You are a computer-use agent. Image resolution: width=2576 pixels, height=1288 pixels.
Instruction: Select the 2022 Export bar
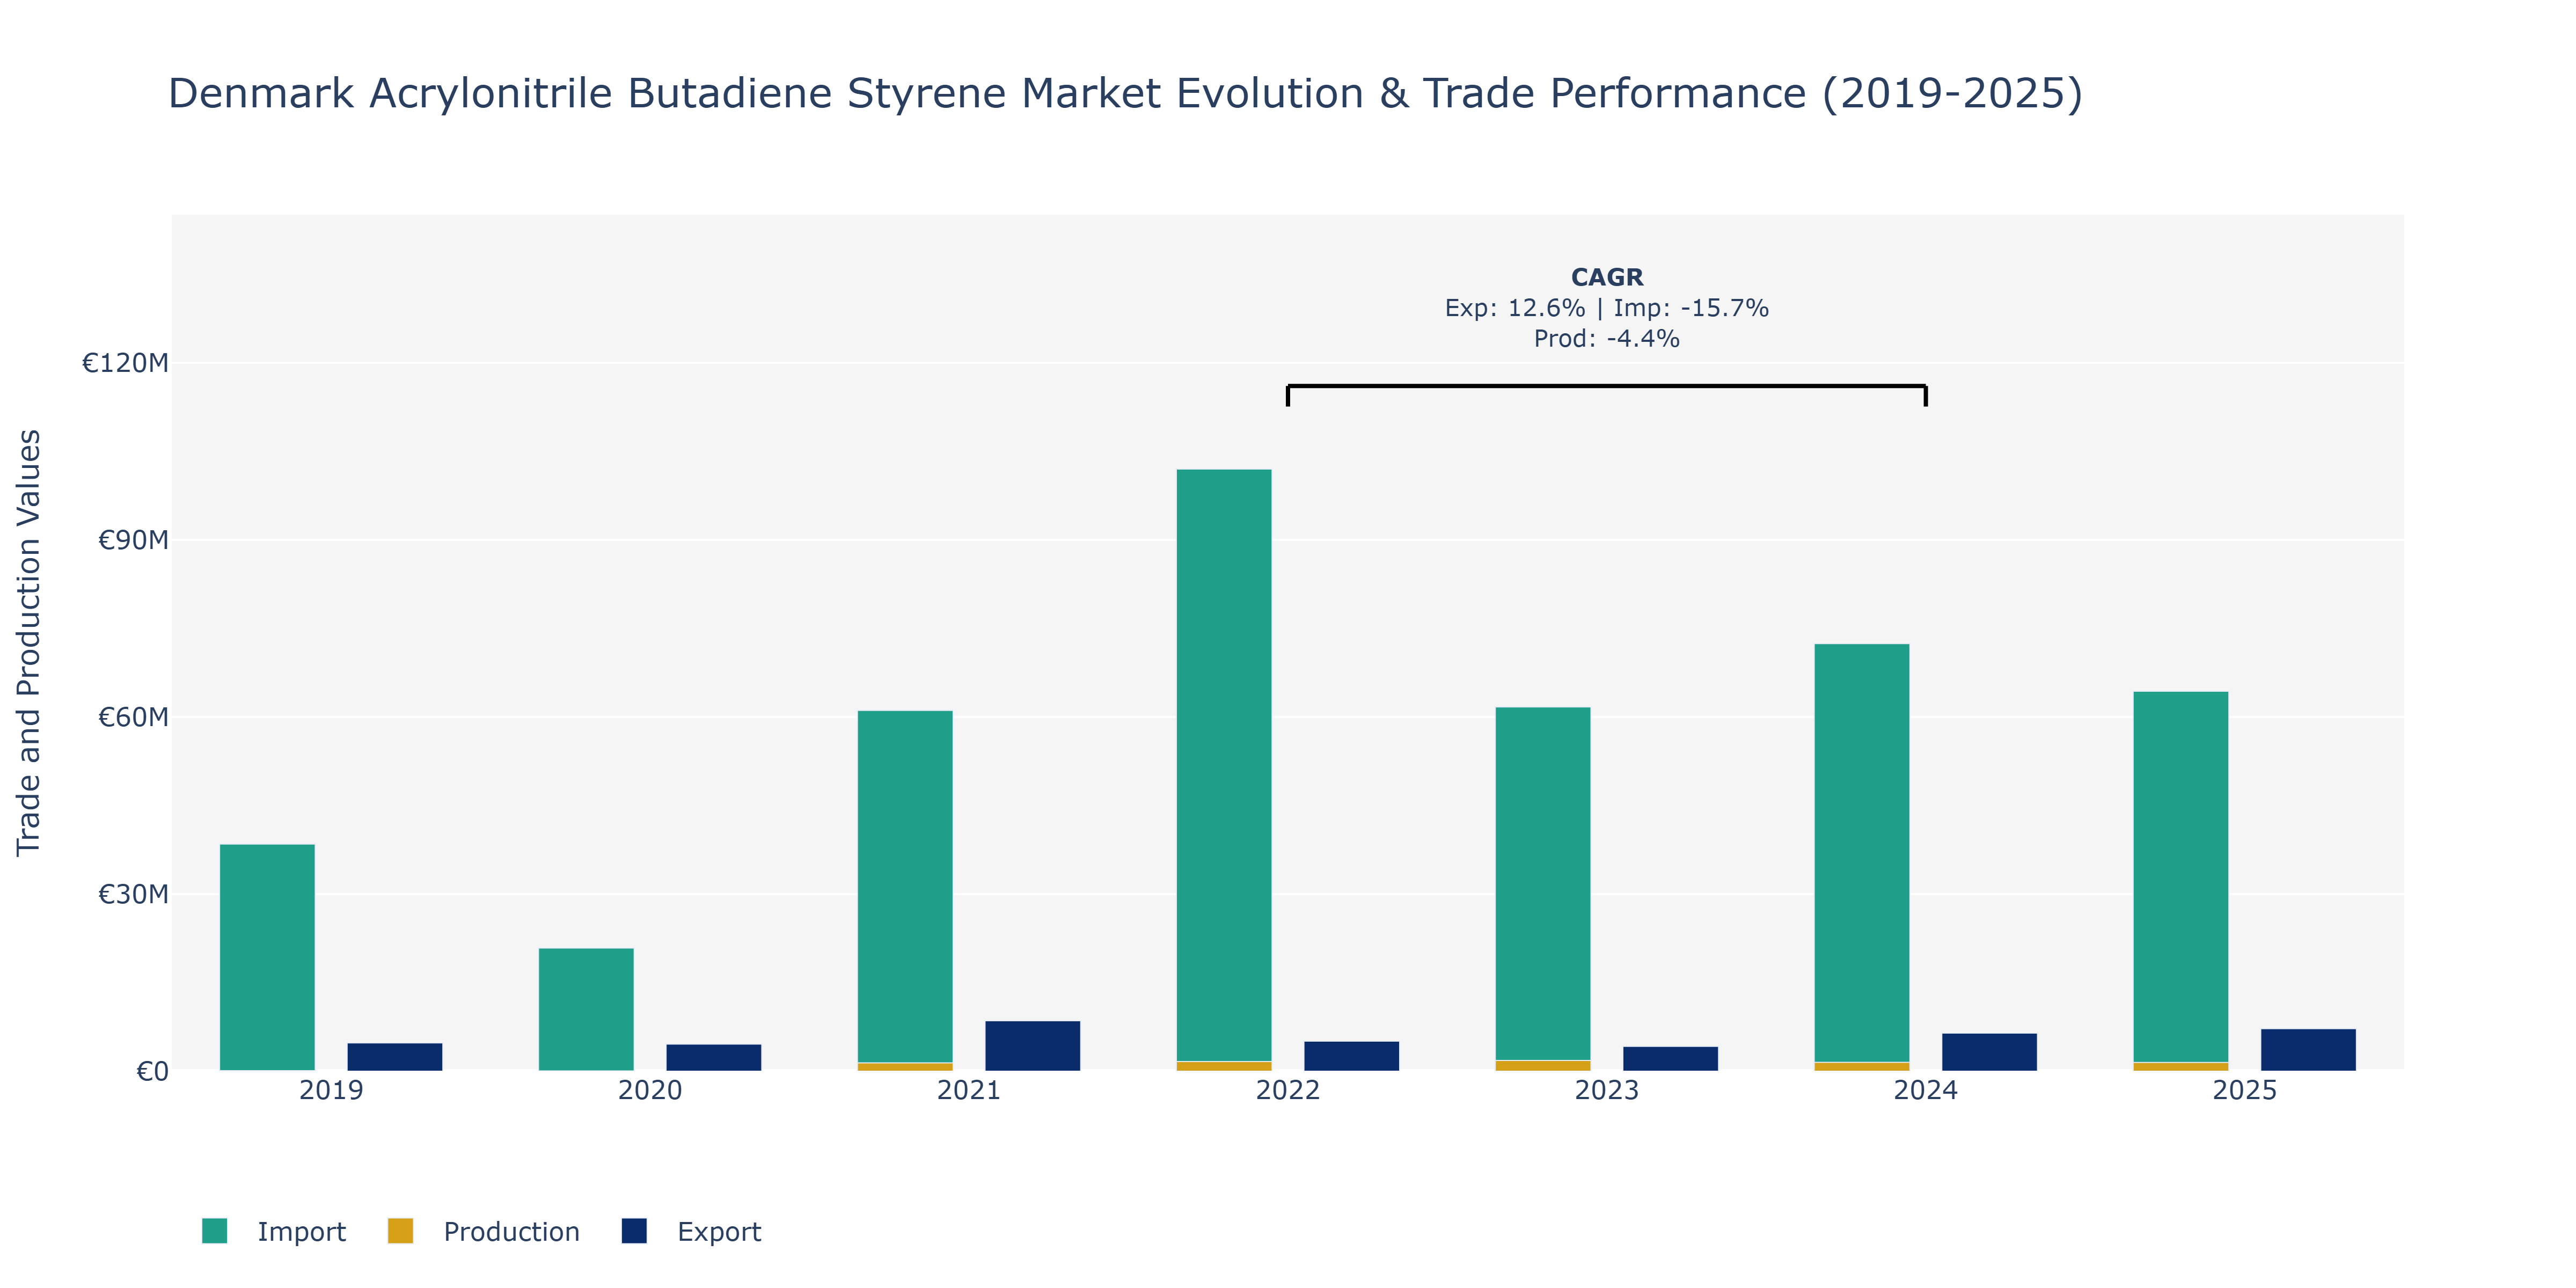click(1352, 1056)
